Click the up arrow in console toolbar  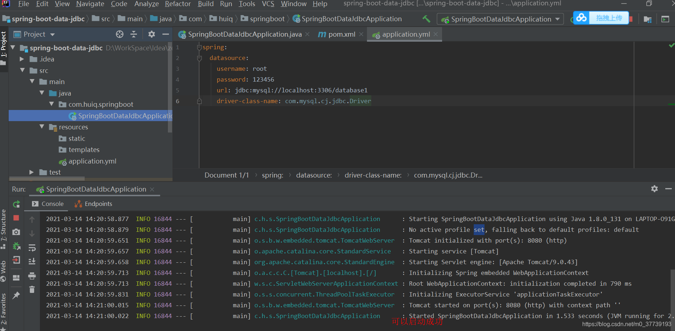(32, 219)
